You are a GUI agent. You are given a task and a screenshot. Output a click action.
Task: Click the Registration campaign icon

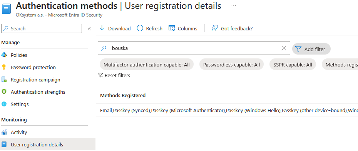[x=4, y=80]
